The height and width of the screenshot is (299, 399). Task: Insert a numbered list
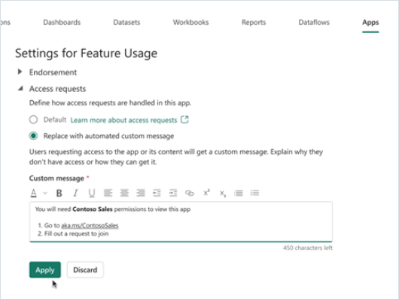pyautogui.click(x=254, y=193)
